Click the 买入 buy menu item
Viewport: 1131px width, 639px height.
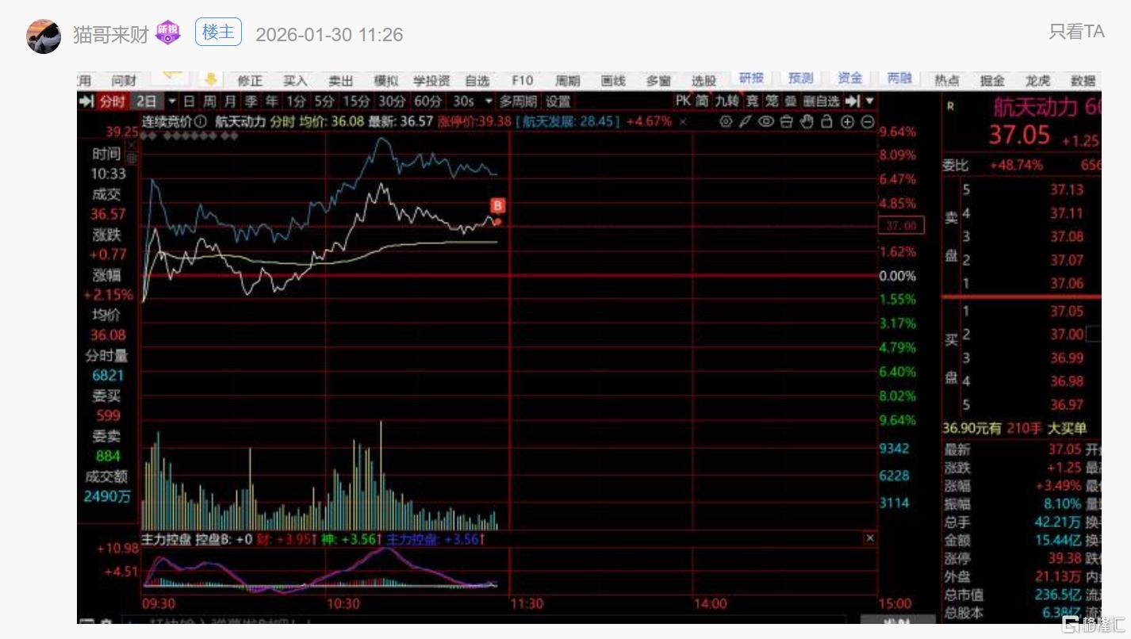[295, 80]
